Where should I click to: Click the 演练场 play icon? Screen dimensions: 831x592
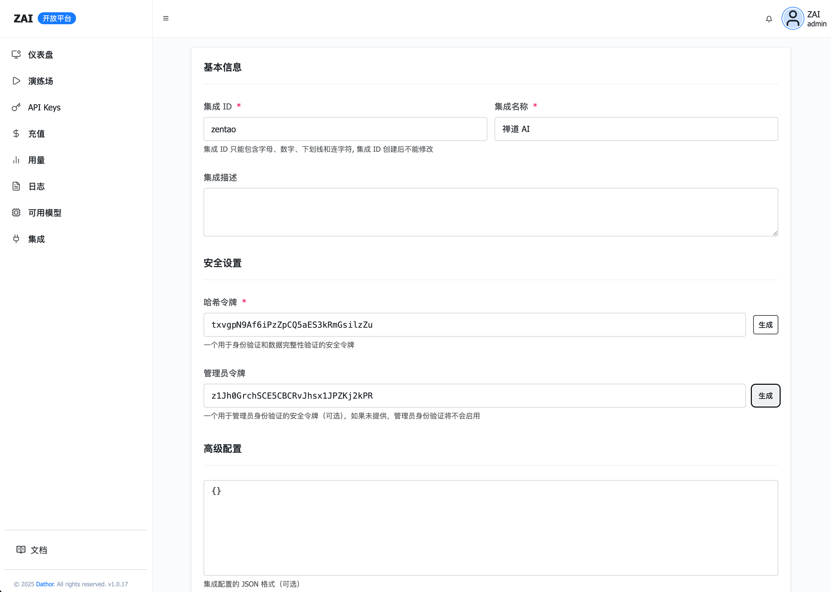point(16,81)
